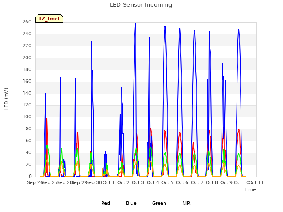Click the blue peak on Sep 30

click(x=92, y=42)
